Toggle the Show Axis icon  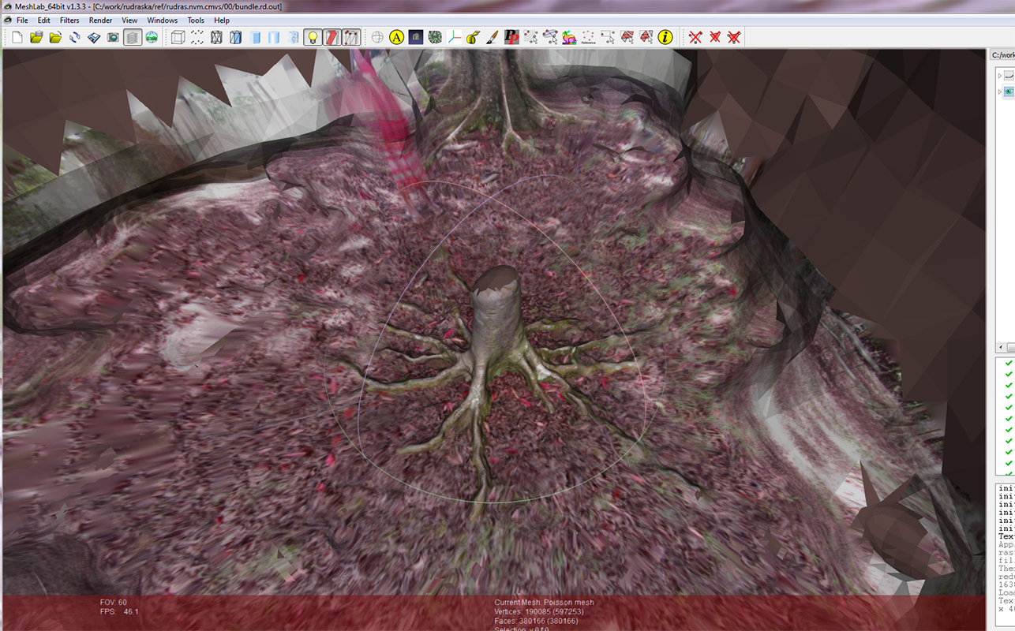pyautogui.click(x=455, y=37)
